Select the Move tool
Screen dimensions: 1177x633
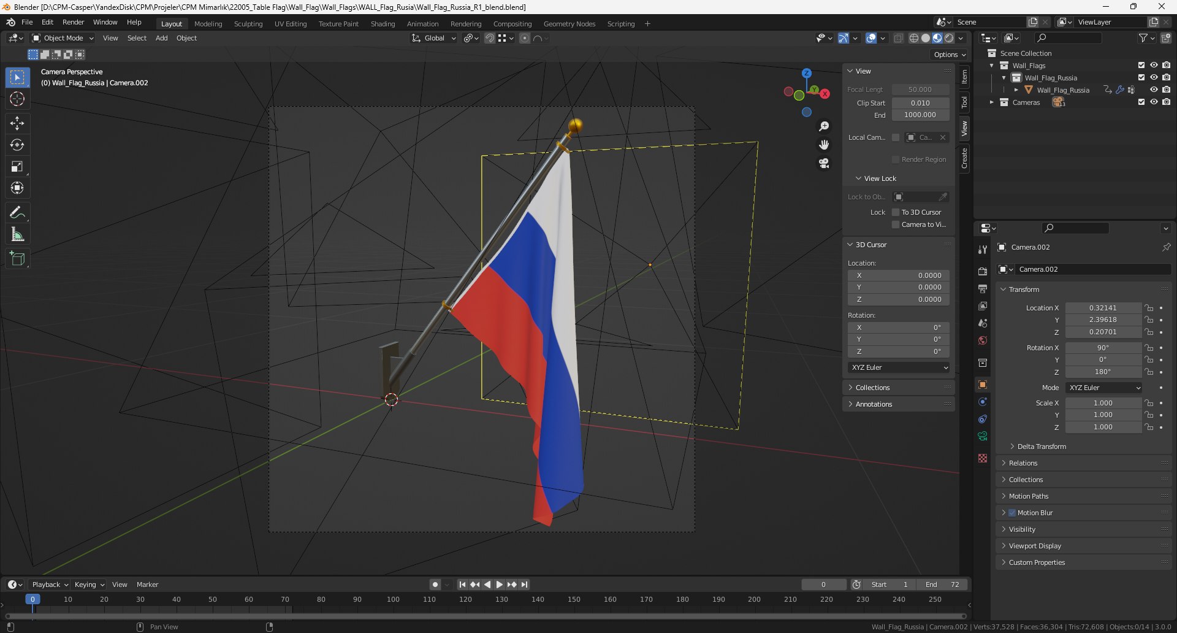tap(17, 123)
